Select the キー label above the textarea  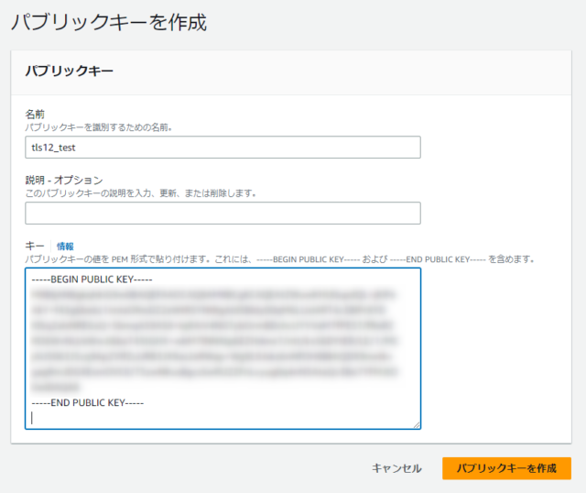point(35,246)
